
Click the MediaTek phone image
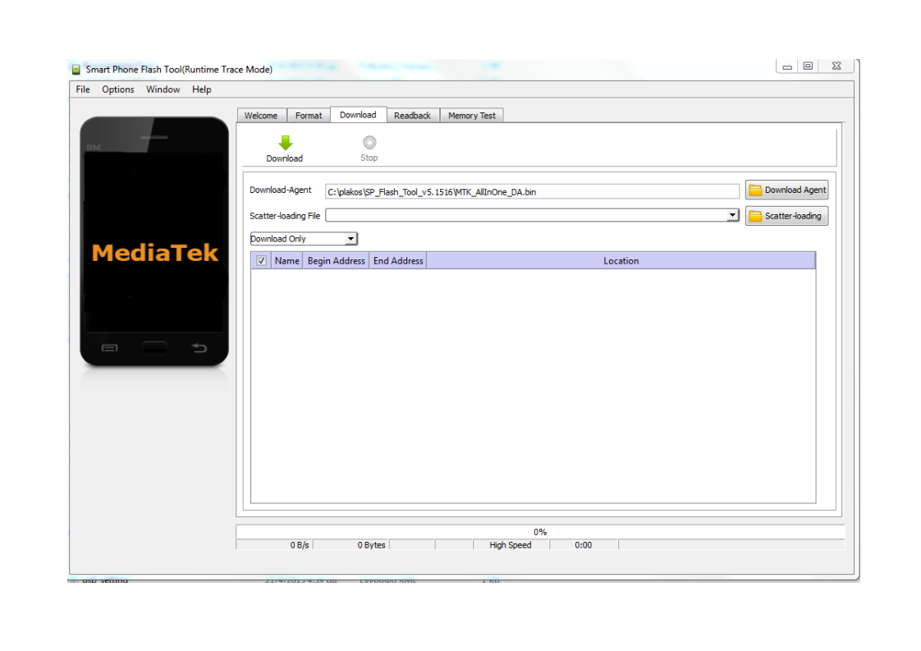154,242
